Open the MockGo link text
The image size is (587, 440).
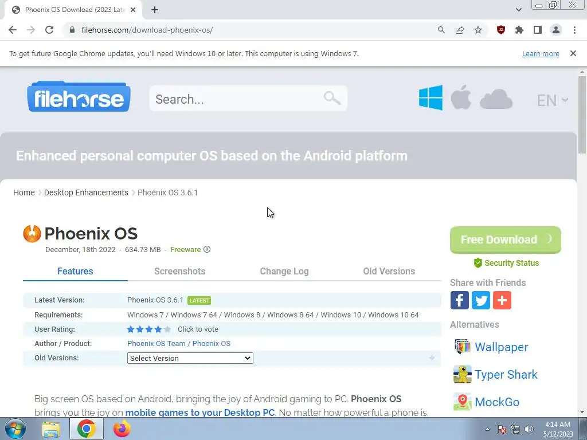(497, 402)
